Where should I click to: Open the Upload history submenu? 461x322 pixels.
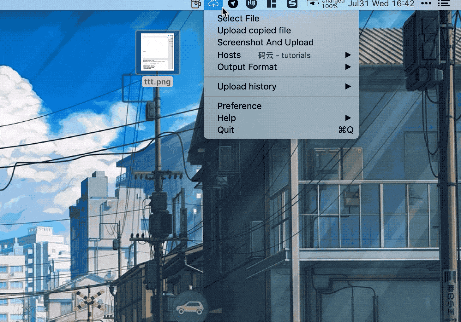pos(281,86)
